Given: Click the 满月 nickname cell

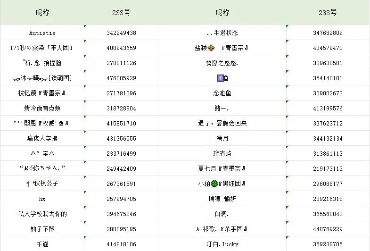Looking at the screenshot, I should coord(222,138).
